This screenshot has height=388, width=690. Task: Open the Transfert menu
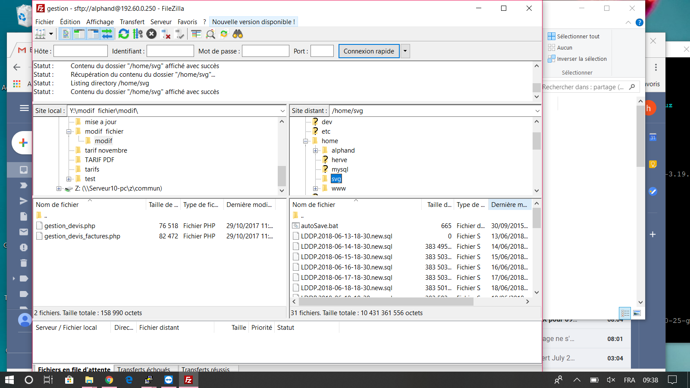pos(132,22)
